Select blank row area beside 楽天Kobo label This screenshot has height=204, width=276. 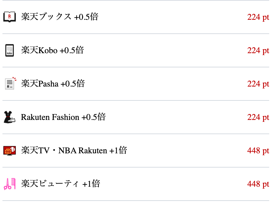(x=165, y=50)
